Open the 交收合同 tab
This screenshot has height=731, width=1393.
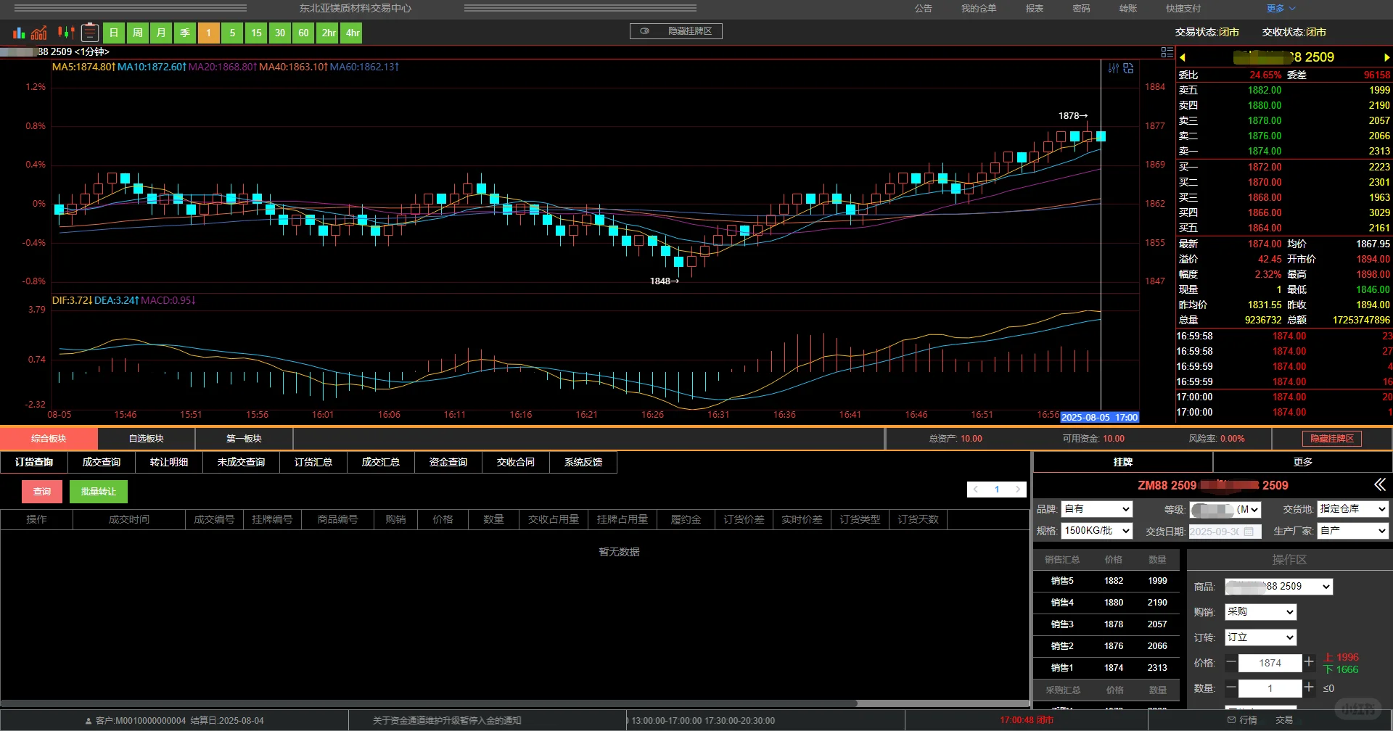pyautogui.click(x=516, y=462)
